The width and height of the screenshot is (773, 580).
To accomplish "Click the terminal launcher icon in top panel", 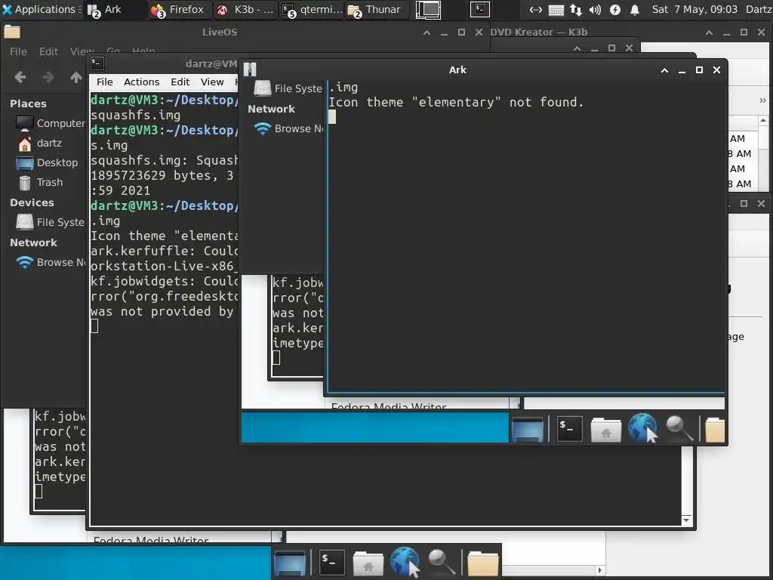I will pyautogui.click(x=479, y=9).
